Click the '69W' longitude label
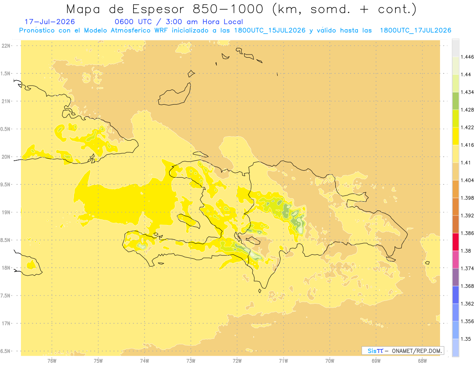474x366 pixels. (376, 361)
